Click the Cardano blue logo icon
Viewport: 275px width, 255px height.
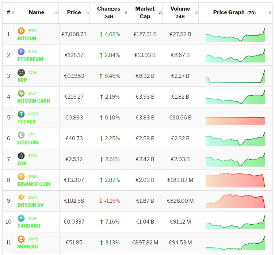pos(21,218)
